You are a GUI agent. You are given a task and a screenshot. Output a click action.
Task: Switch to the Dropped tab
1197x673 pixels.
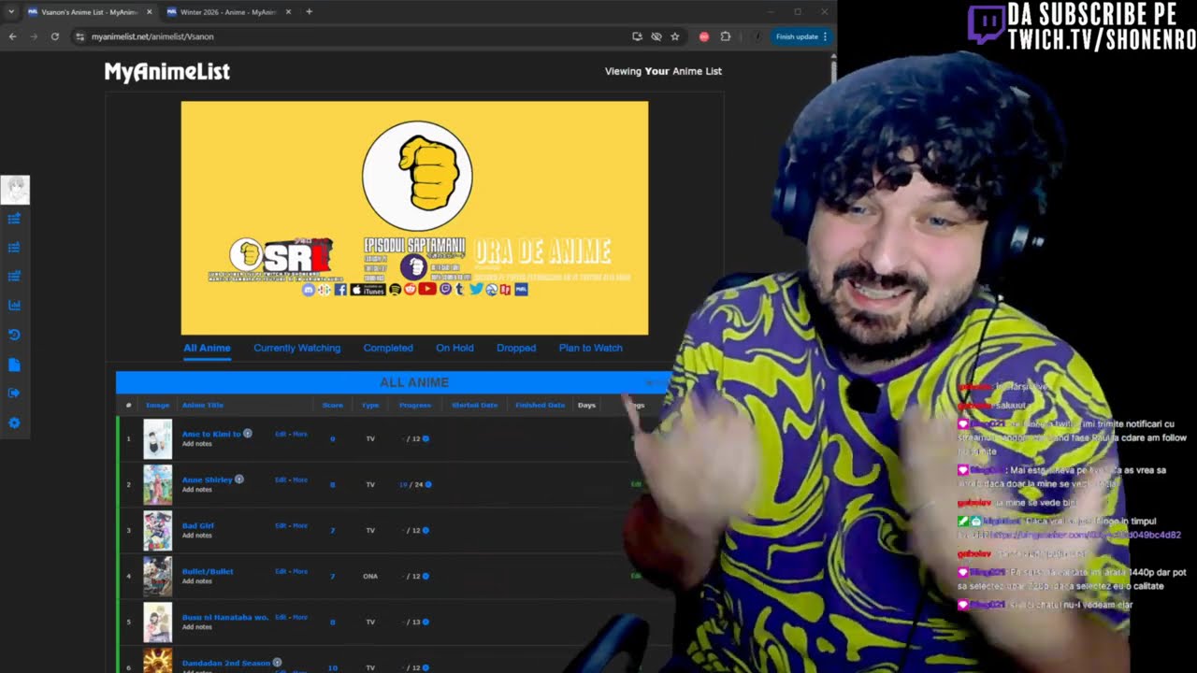coord(516,348)
